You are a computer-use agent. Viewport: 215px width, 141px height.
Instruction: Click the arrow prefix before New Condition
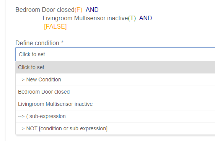click(x=21, y=80)
